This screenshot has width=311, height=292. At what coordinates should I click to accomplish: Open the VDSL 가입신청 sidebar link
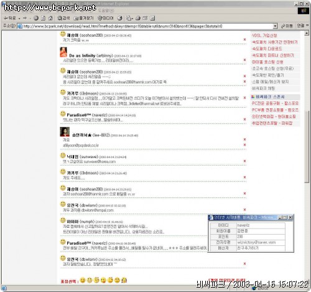[x=264, y=35]
